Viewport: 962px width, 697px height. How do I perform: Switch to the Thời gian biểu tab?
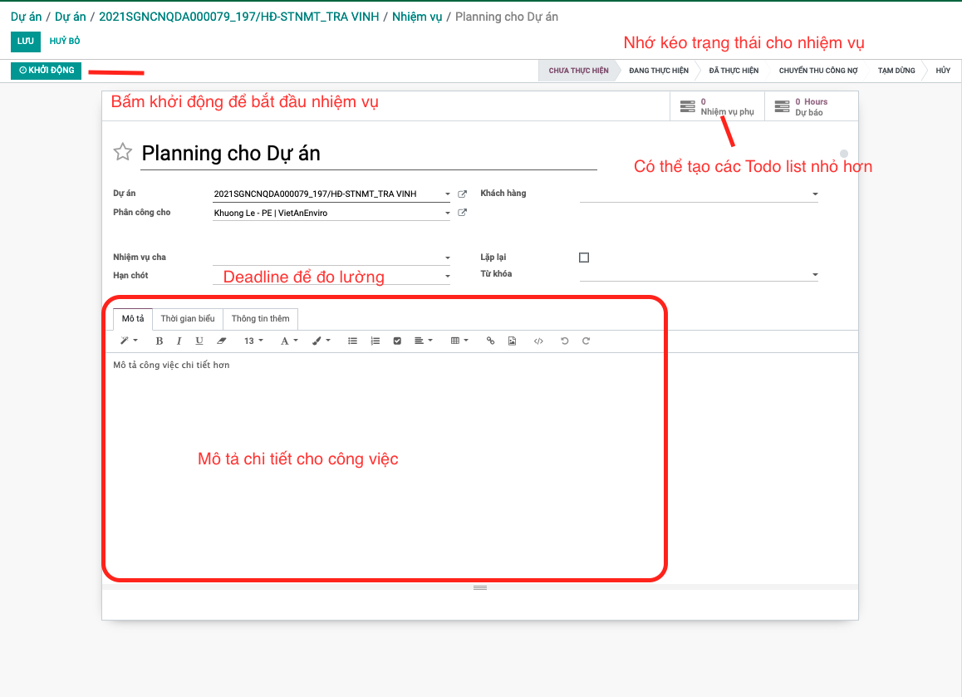tap(188, 318)
